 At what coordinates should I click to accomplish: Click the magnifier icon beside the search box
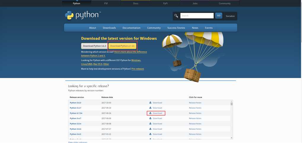pos(176,16)
